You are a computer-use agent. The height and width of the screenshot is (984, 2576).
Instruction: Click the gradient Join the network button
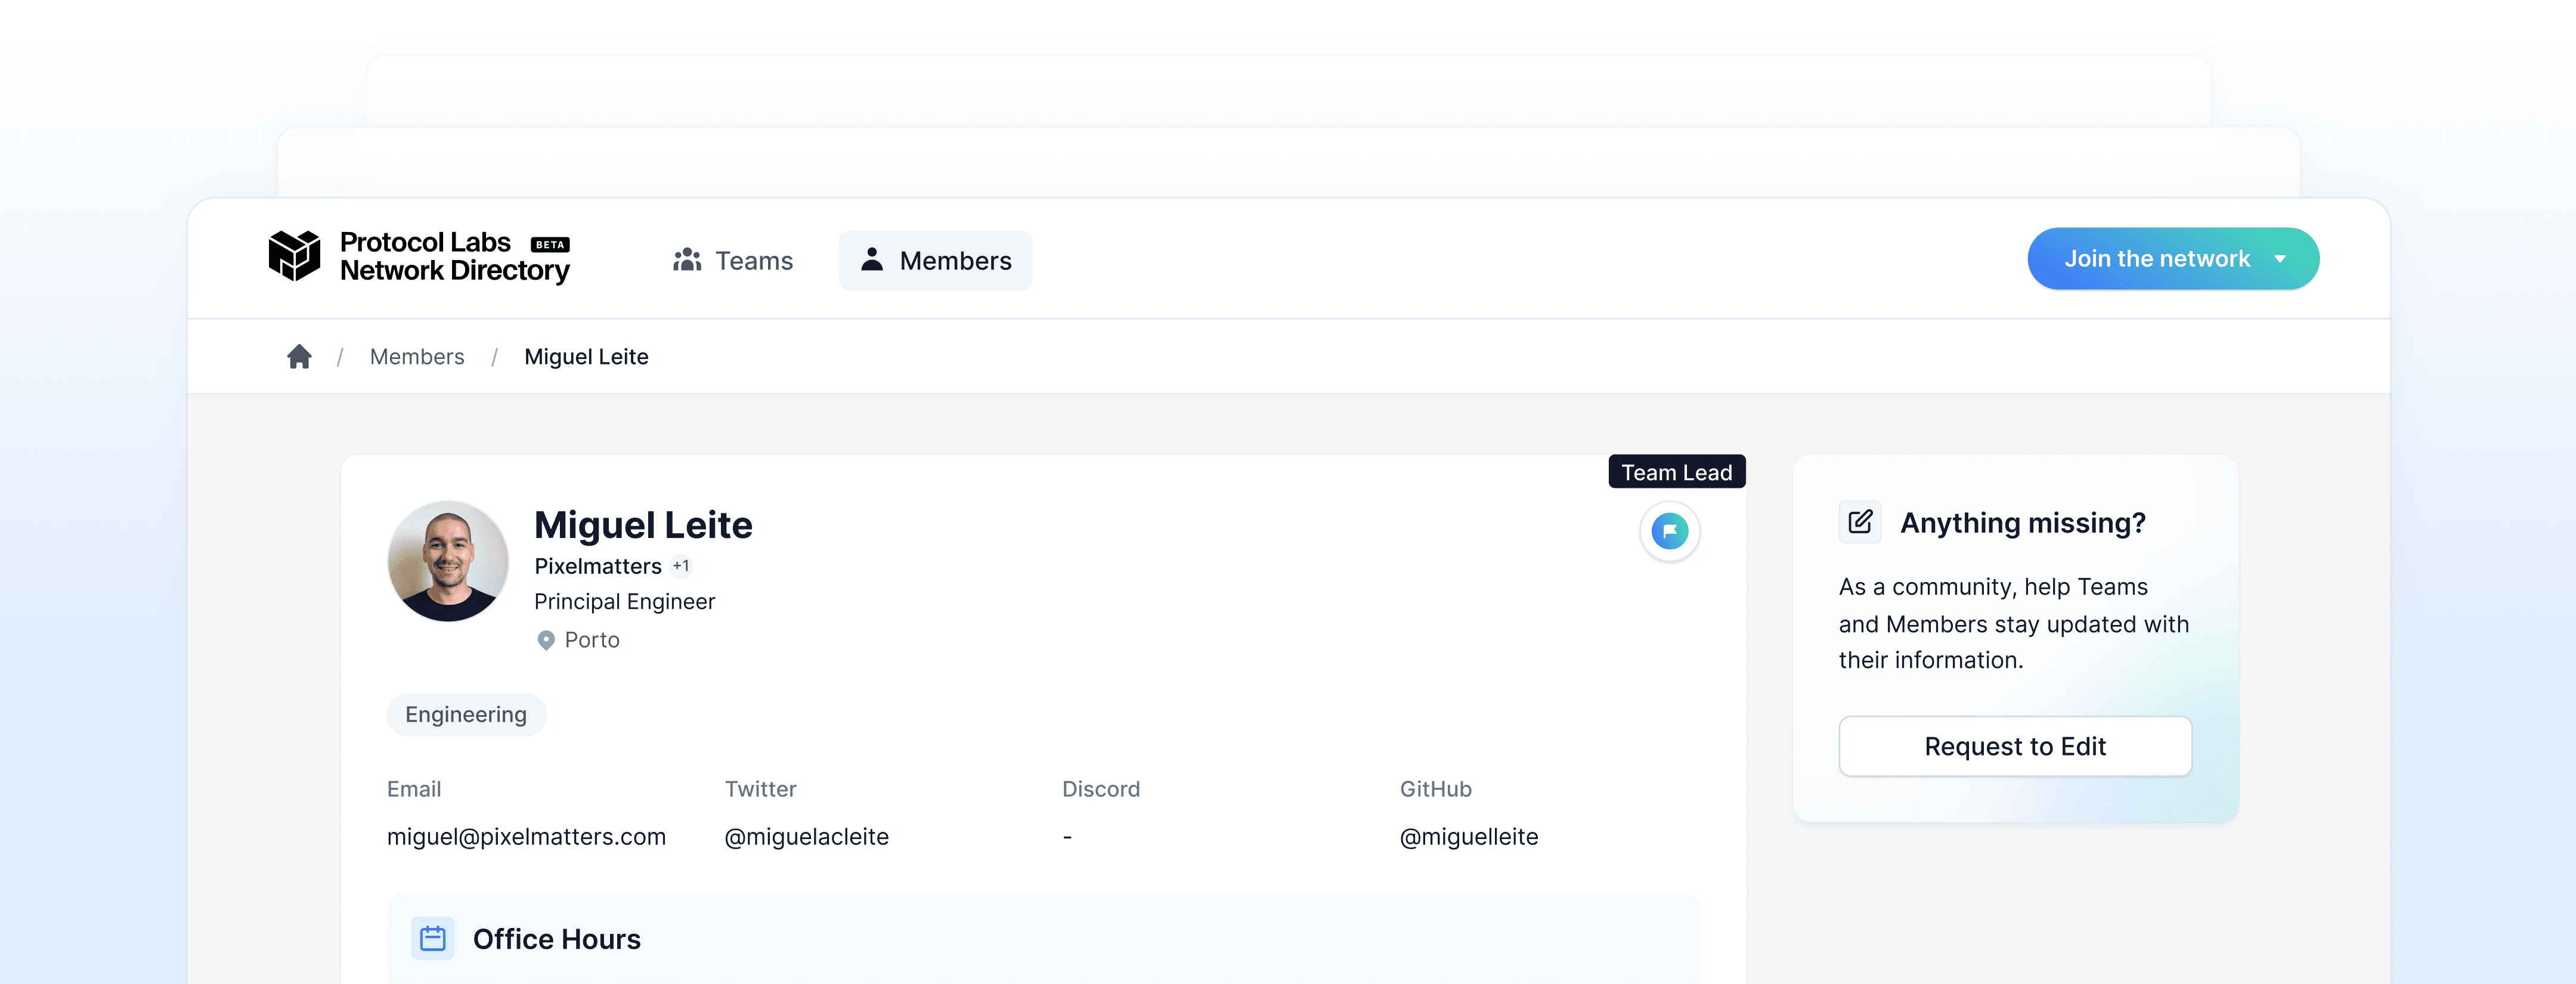[x=2158, y=258]
